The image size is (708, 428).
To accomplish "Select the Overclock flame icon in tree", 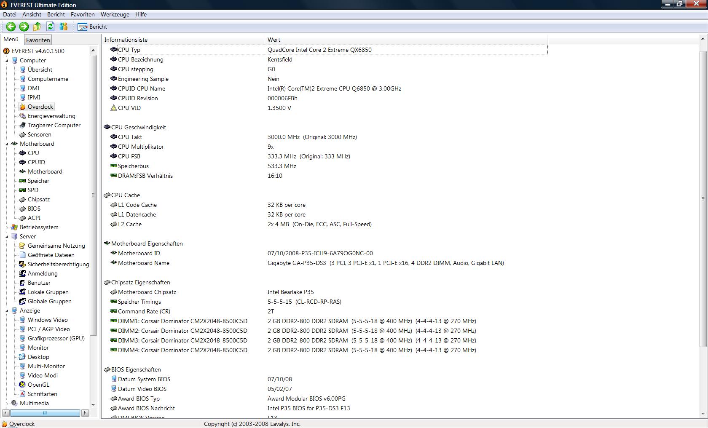I will [23, 107].
